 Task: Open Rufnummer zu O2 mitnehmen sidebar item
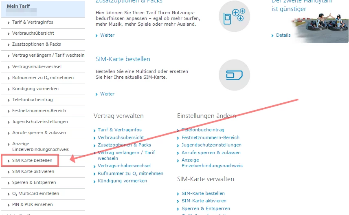tap(43, 78)
